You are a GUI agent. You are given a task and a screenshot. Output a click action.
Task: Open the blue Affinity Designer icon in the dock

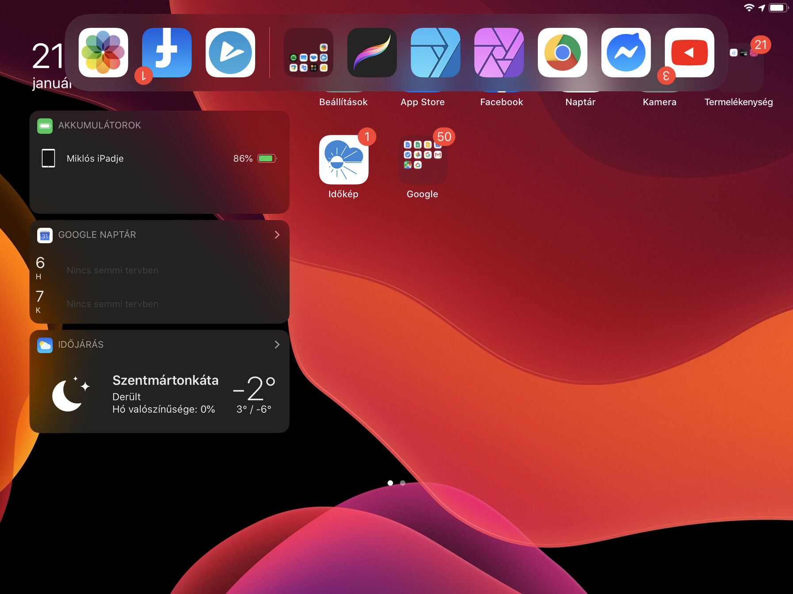click(436, 53)
